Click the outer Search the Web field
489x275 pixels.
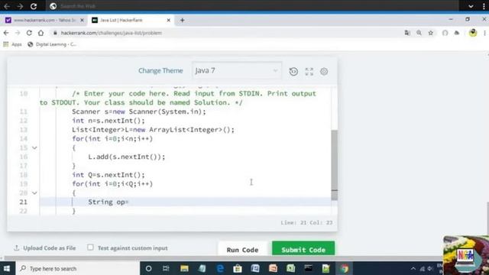coord(253,6)
